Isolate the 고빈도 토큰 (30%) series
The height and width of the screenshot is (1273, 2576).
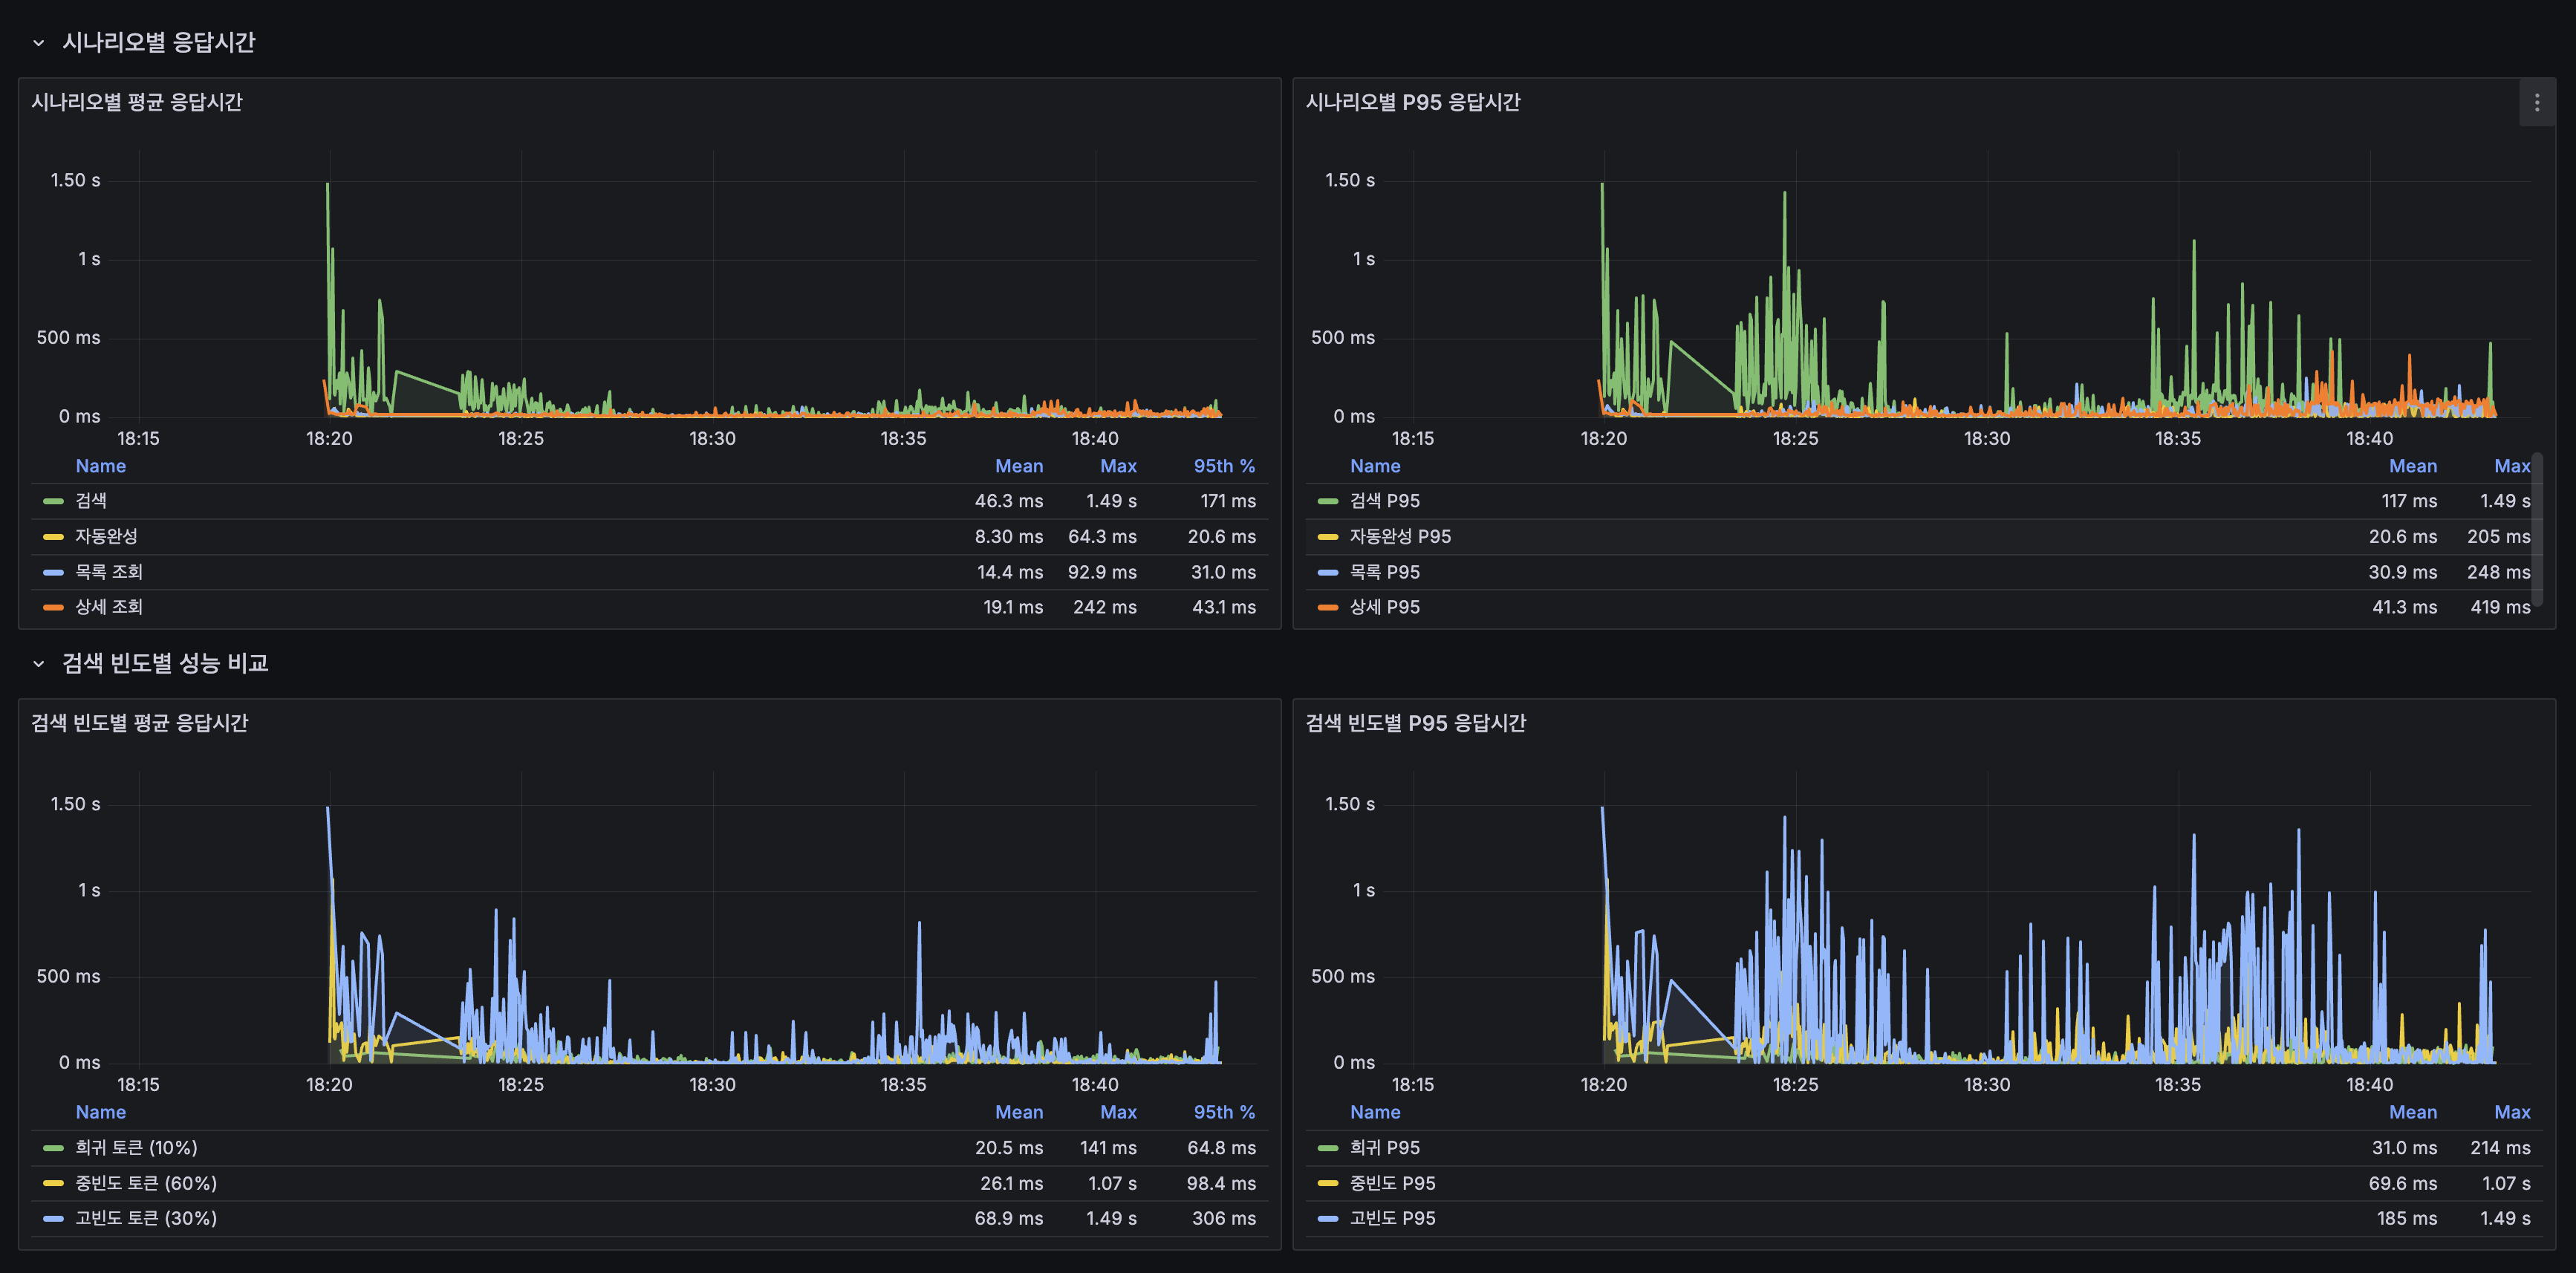(146, 1218)
